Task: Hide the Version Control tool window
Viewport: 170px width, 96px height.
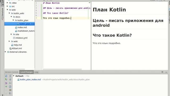Action: pyautogui.click(x=166, y=72)
